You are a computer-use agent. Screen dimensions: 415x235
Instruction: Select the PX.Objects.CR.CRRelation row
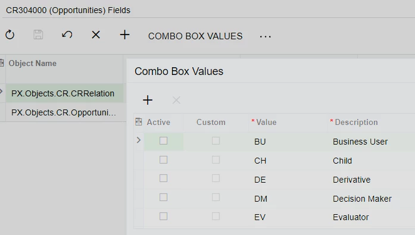coord(64,93)
